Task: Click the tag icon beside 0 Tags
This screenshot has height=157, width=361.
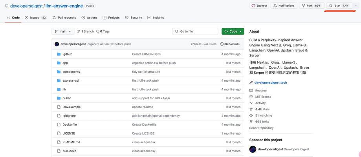Action: coord(98,31)
